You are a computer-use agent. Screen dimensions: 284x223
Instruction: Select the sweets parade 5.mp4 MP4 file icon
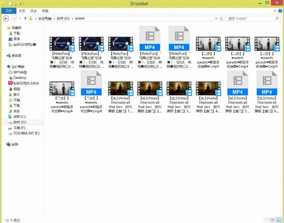[91, 83]
